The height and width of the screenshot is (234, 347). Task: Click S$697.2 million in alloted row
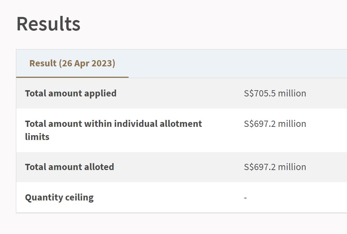tap(275, 167)
